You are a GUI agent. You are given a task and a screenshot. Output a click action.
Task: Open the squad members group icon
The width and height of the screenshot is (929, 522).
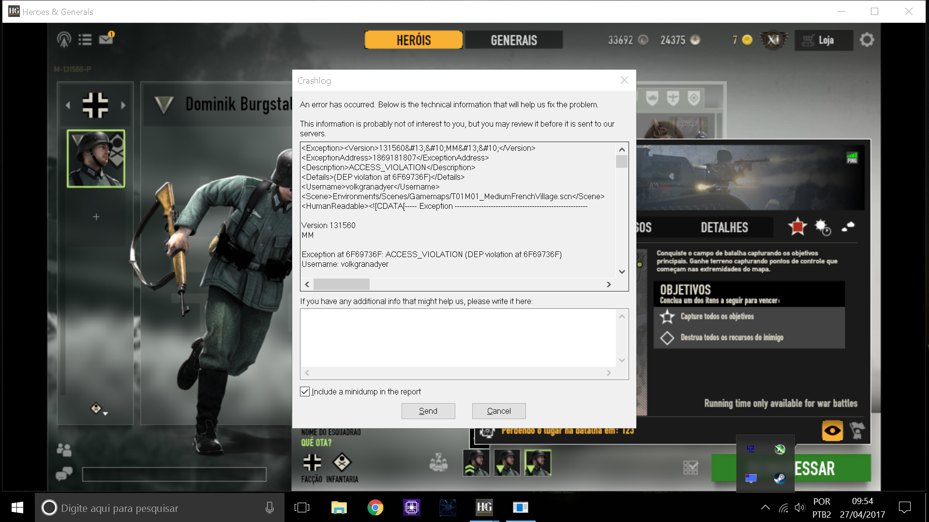click(x=438, y=463)
